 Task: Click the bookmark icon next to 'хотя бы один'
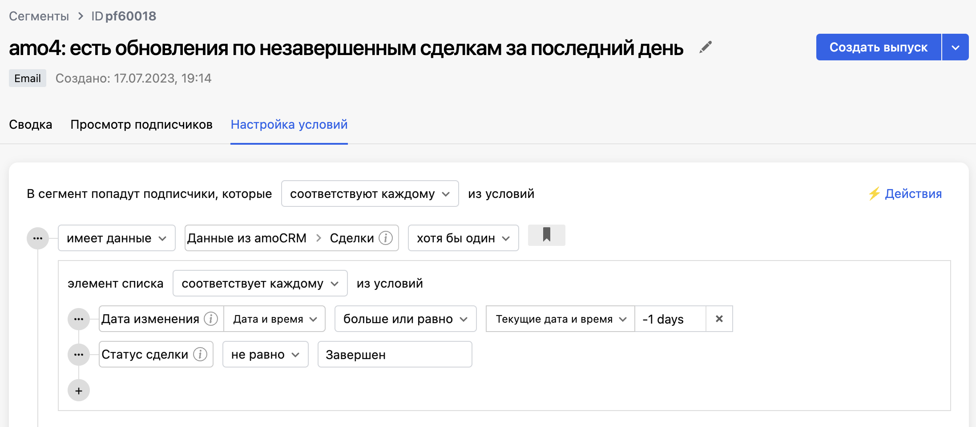pyautogui.click(x=546, y=235)
